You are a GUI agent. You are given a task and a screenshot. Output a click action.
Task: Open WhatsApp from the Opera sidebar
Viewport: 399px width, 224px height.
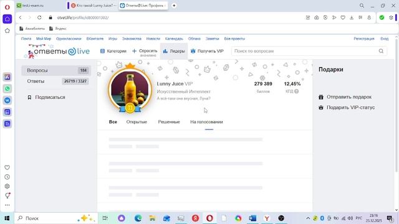coord(7,88)
